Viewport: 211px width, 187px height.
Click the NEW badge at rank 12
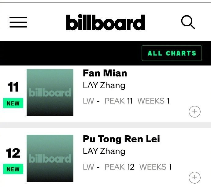pyautogui.click(x=13, y=169)
